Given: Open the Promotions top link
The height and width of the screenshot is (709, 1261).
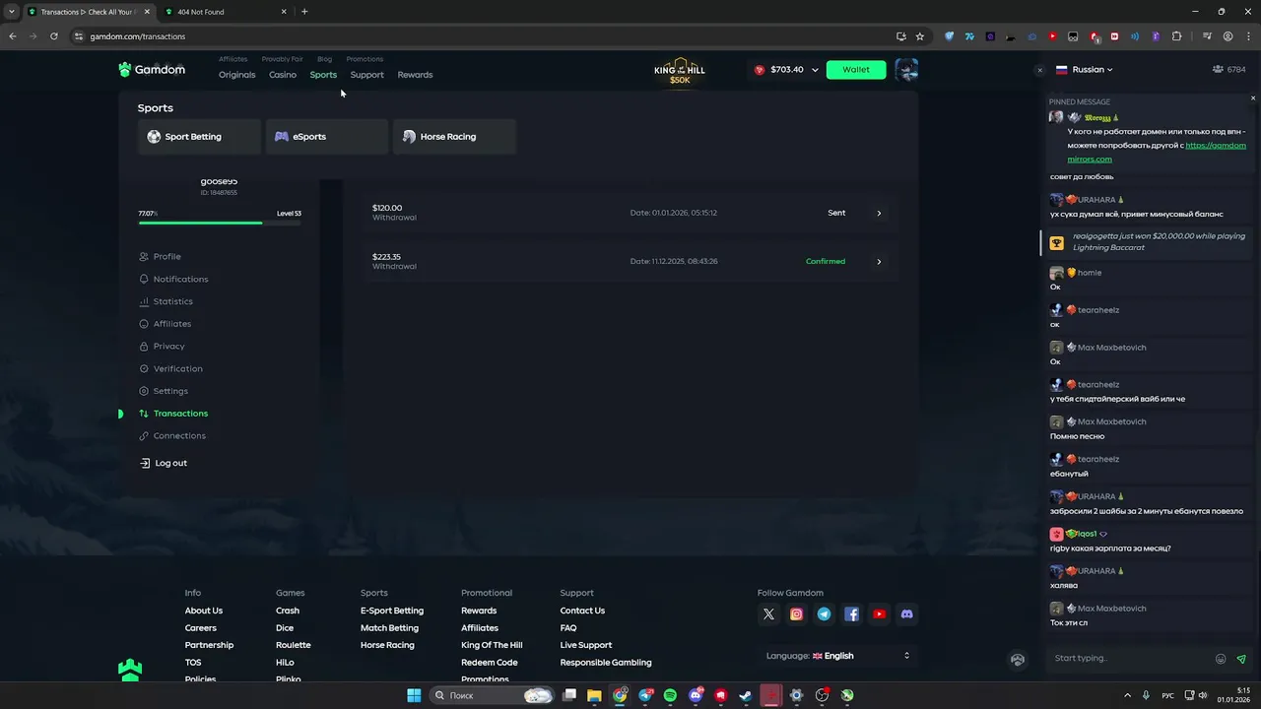Looking at the screenshot, I should 365,59.
